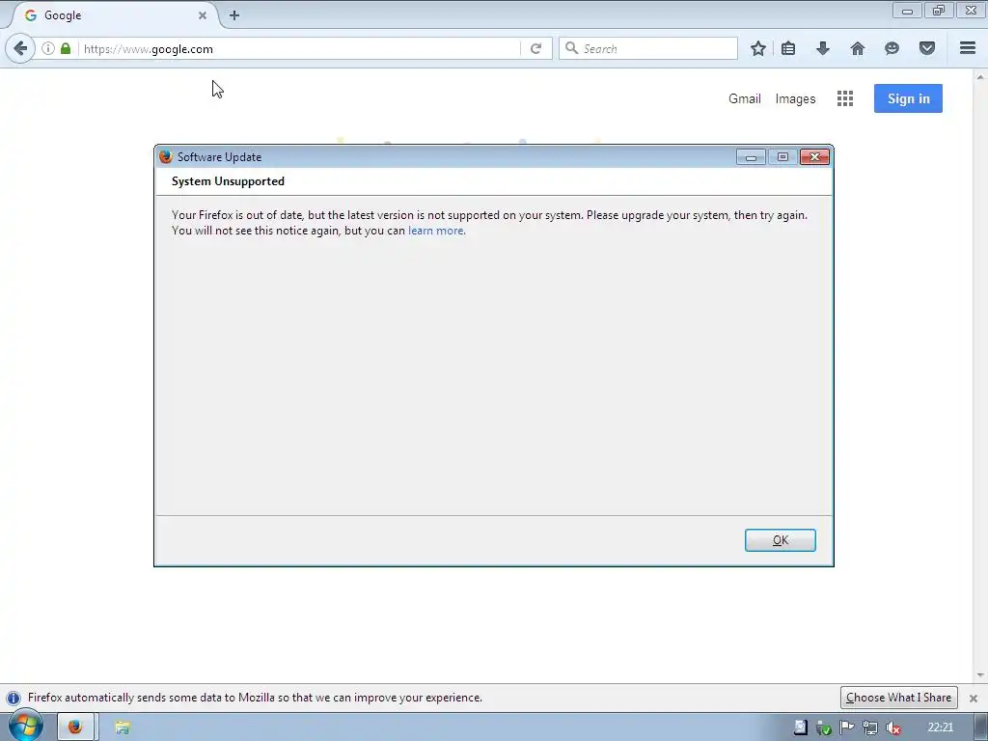Image resolution: width=988 pixels, height=741 pixels.
Task: Open the network tray icon
Action: click(x=869, y=727)
